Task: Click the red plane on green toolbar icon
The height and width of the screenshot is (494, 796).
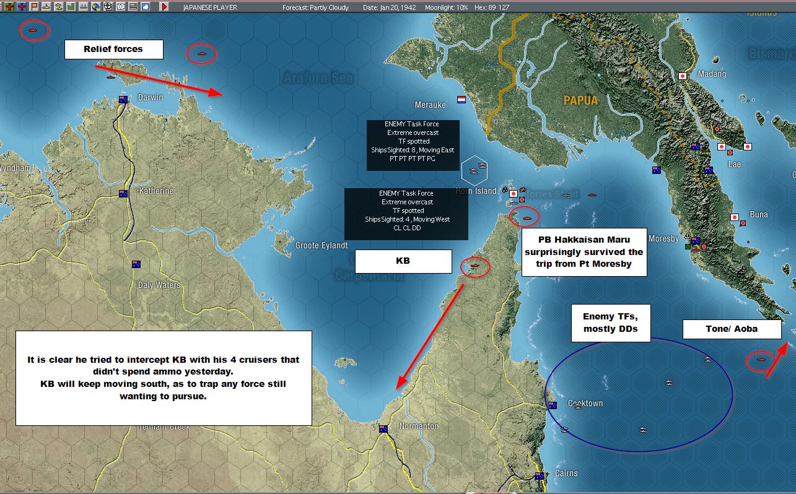Action: pos(9,7)
